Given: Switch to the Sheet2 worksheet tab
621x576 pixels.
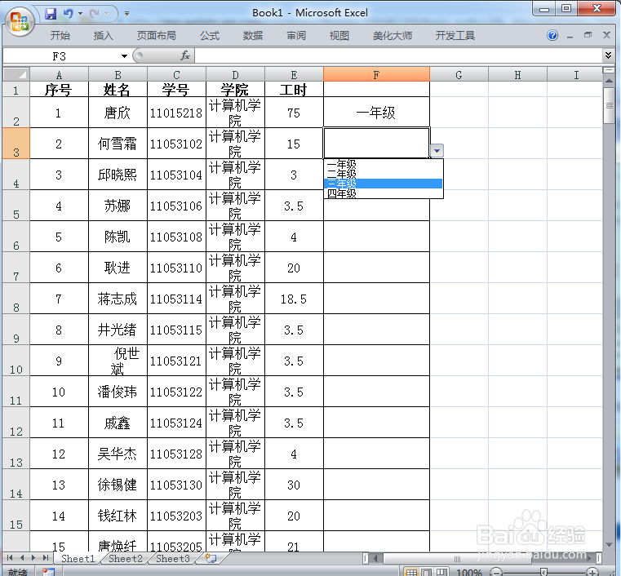Looking at the screenshot, I should pyautogui.click(x=125, y=558).
